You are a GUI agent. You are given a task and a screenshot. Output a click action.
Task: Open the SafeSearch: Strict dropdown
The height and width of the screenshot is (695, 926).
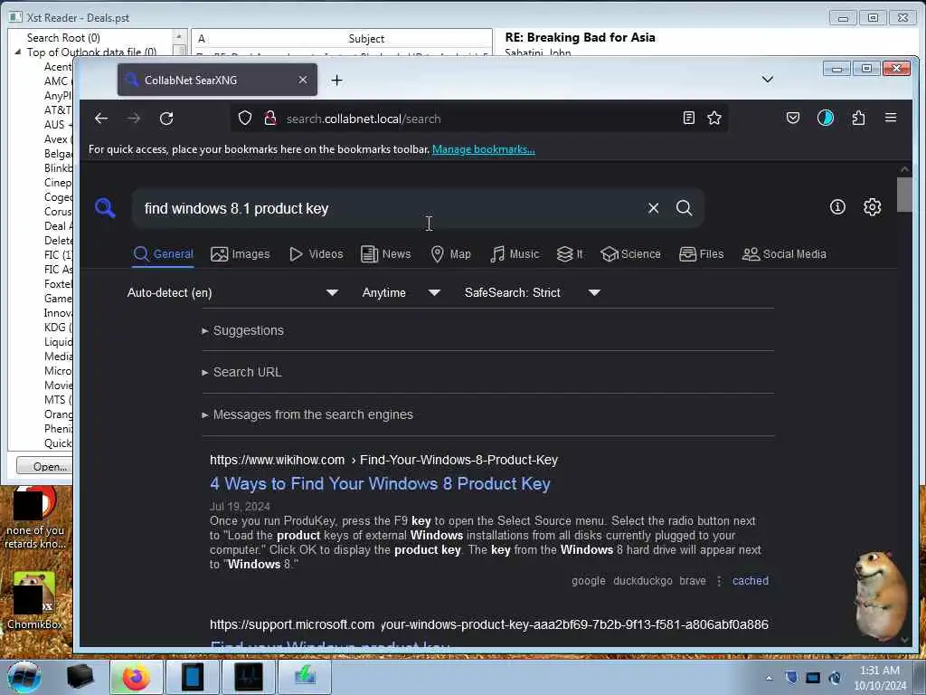click(532, 292)
